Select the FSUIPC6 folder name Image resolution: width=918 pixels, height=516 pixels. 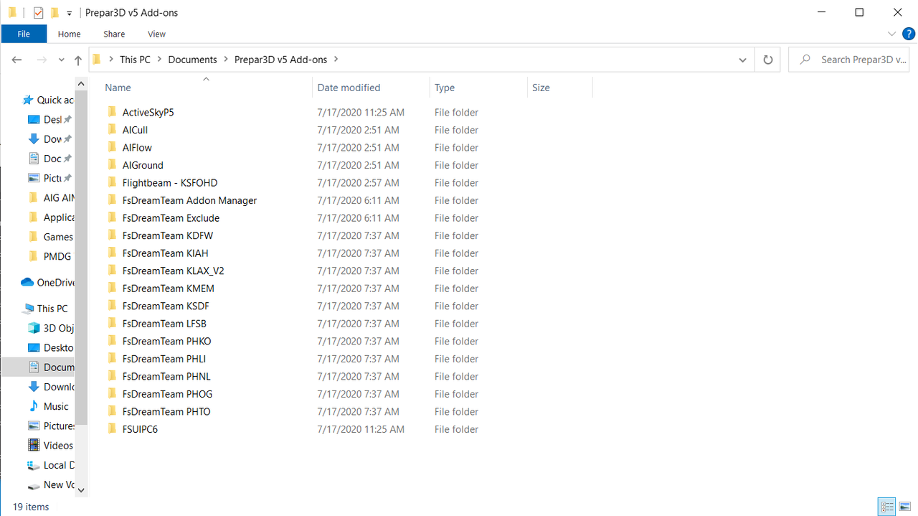point(140,429)
